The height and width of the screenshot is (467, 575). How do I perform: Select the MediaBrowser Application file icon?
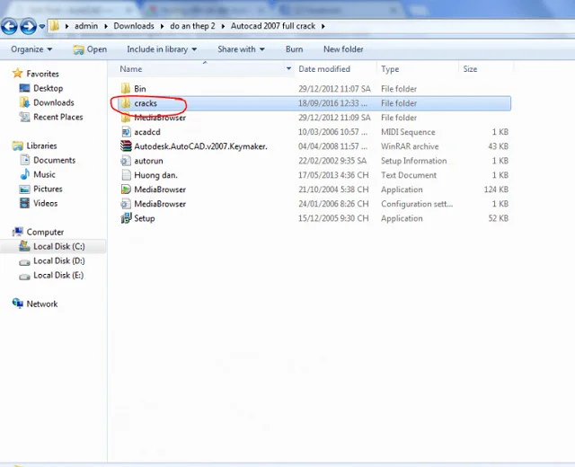(x=126, y=189)
